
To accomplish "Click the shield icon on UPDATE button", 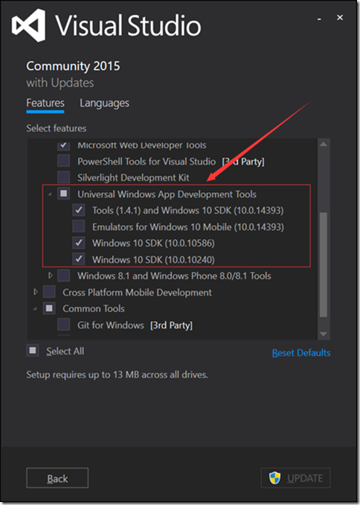I will pos(274,478).
